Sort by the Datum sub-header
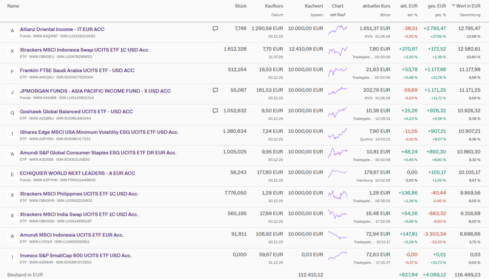This screenshot has height=279, width=489. pyautogui.click(x=277, y=15)
